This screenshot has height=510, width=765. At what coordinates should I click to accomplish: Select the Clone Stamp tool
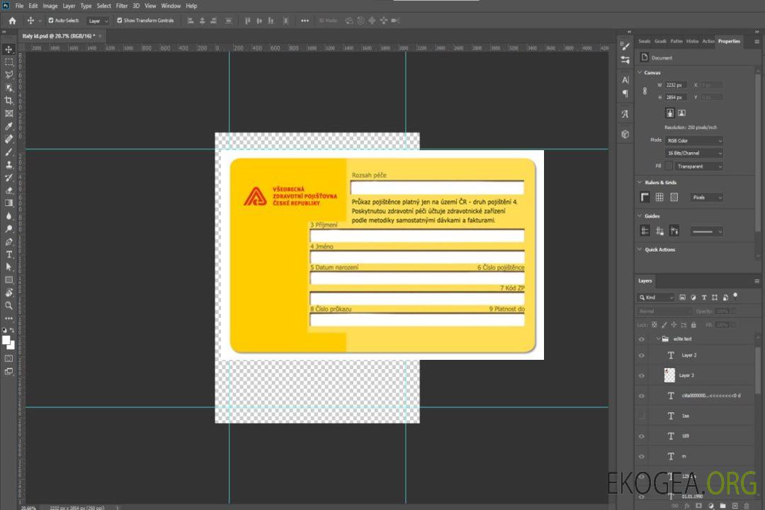click(9, 164)
